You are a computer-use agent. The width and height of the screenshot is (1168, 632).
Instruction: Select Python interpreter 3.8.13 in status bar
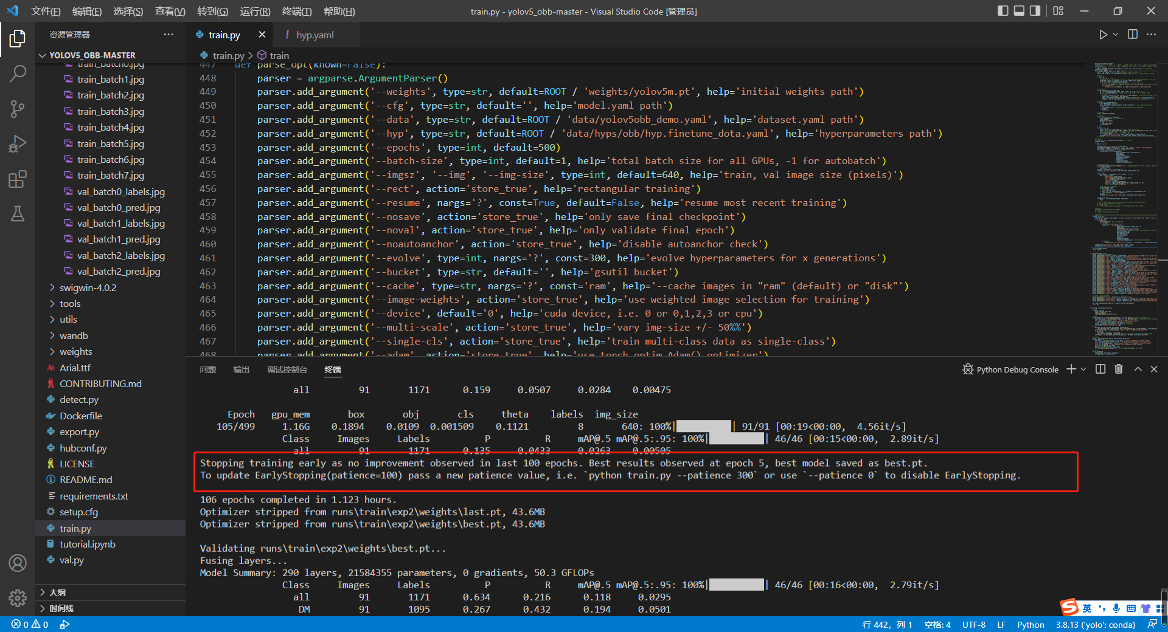coord(1096,624)
